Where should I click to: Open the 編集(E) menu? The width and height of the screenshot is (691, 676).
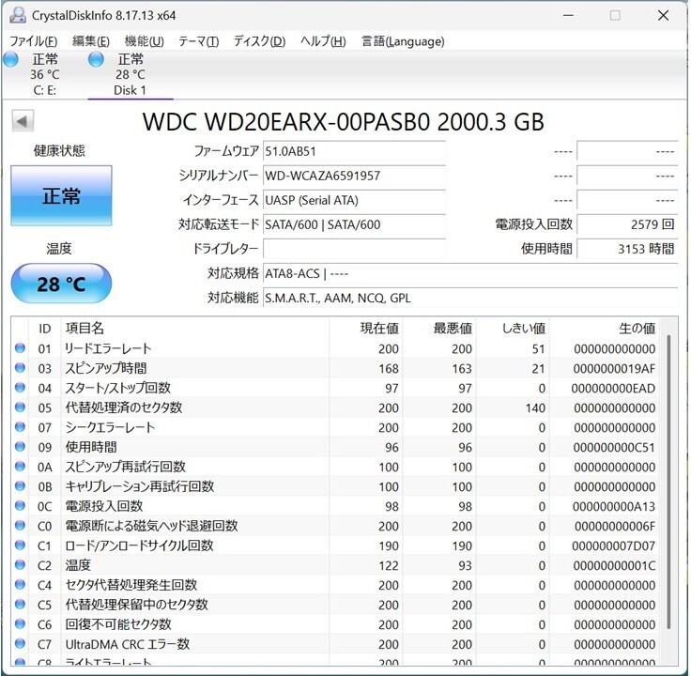click(x=91, y=41)
